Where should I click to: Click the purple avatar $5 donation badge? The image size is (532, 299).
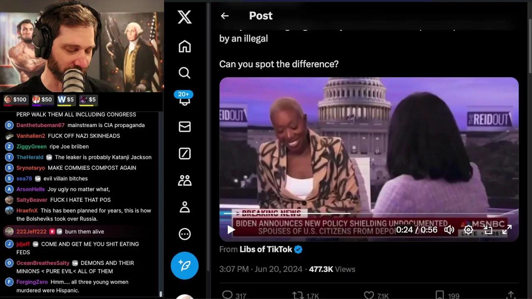click(x=88, y=100)
